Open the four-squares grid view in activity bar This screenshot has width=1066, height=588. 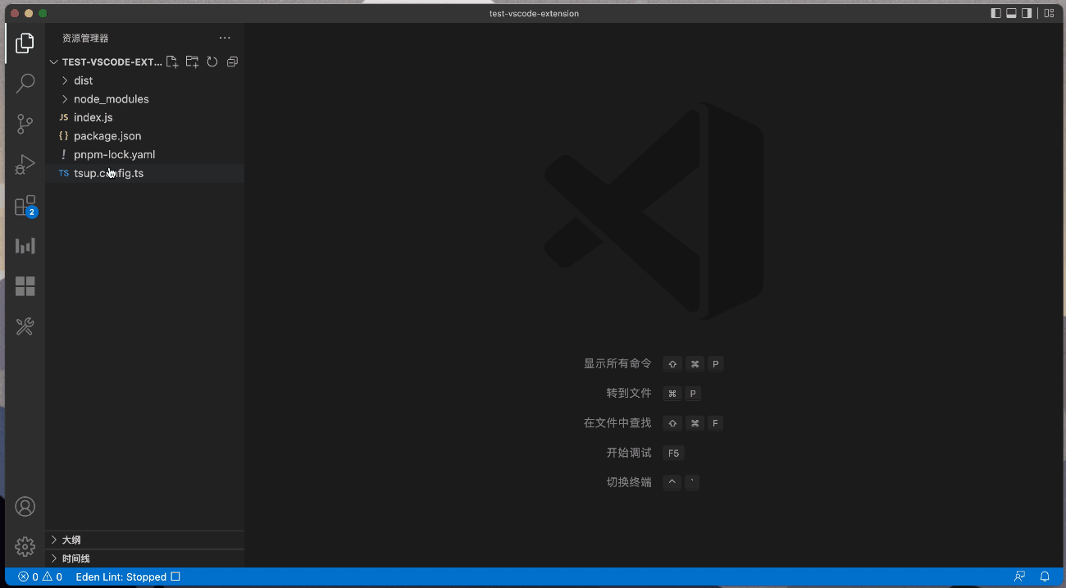[25, 286]
